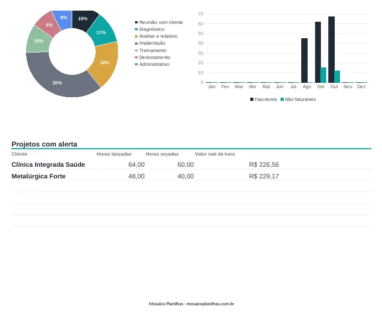Select the Administrativo legend entry
Viewport: 382px width, 317px height.
coord(152,64)
